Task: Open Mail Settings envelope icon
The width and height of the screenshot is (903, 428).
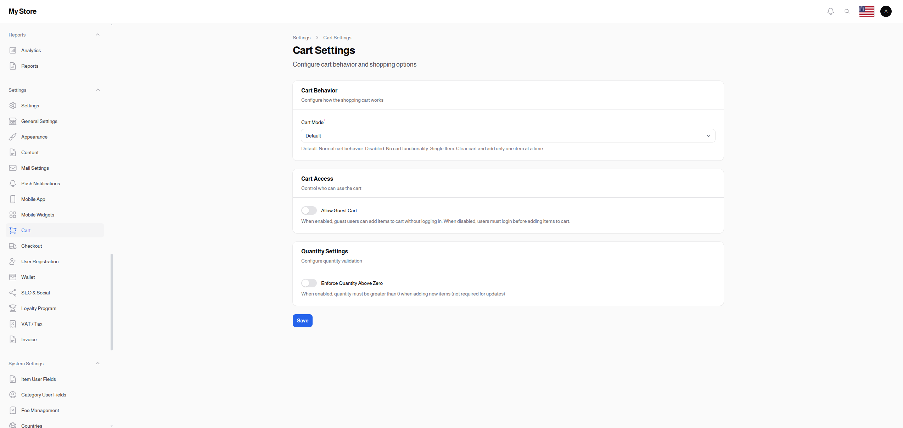Action: 13,168
